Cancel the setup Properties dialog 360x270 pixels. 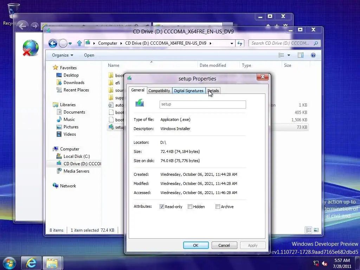[x=224, y=245]
